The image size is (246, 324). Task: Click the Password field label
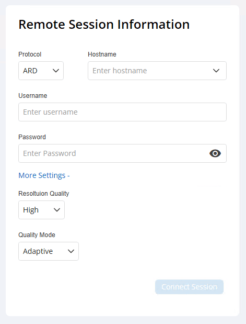coord(32,137)
